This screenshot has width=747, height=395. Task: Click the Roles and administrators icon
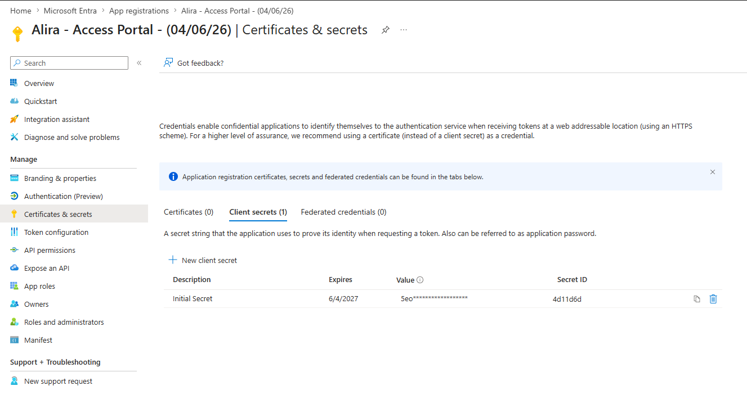point(14,322)
